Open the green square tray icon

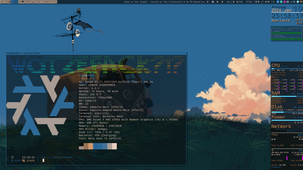(281, 2)
